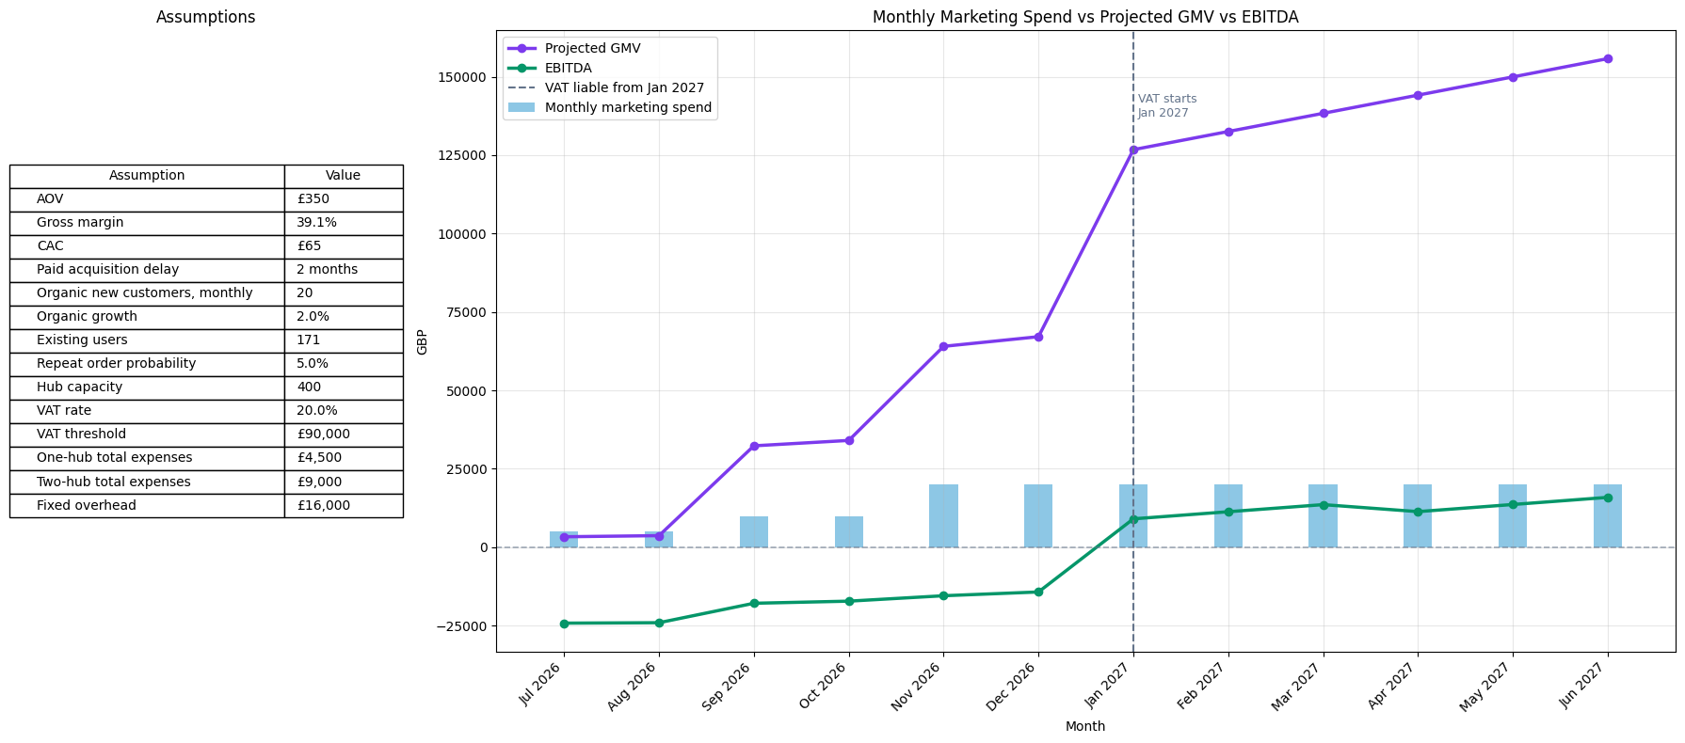Click the dashed VAT liable legend marker
This screenshot has width=1685, height=743.
[522, 88]
